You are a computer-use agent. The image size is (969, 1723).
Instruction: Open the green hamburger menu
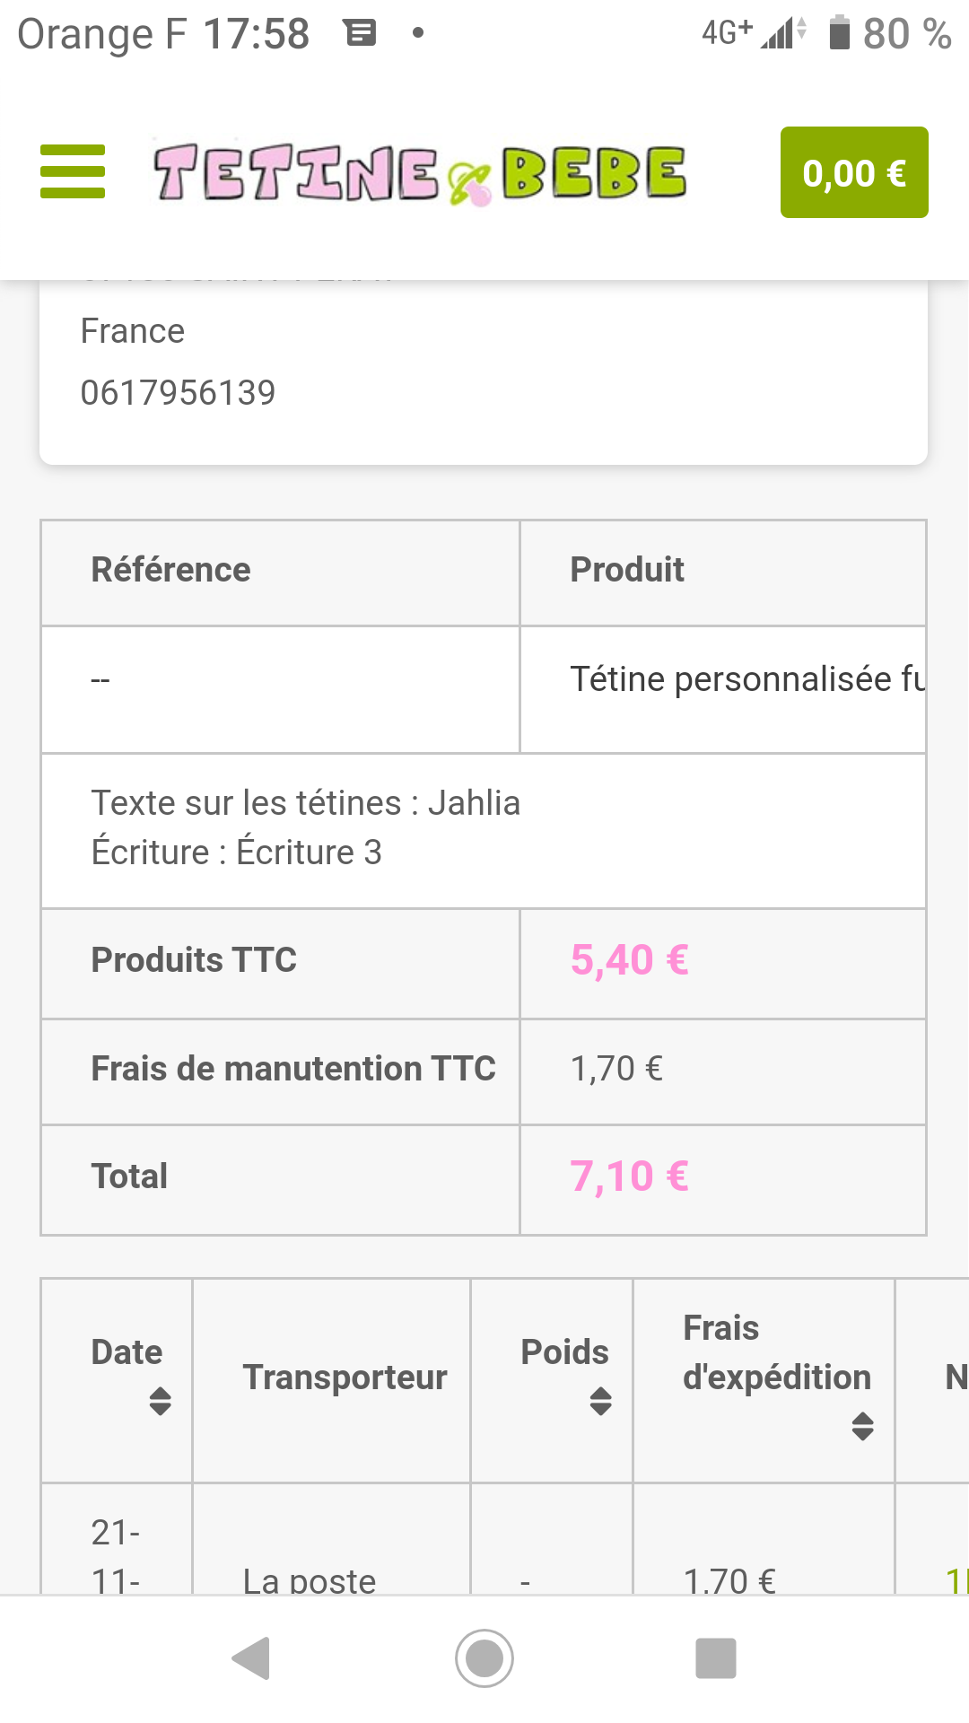click(73, 171)
